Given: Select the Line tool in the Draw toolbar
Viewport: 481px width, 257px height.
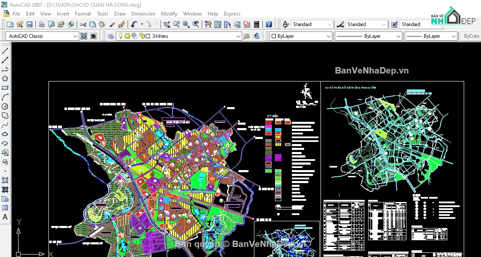Looking at the screenshot, I should coord(5,51).
